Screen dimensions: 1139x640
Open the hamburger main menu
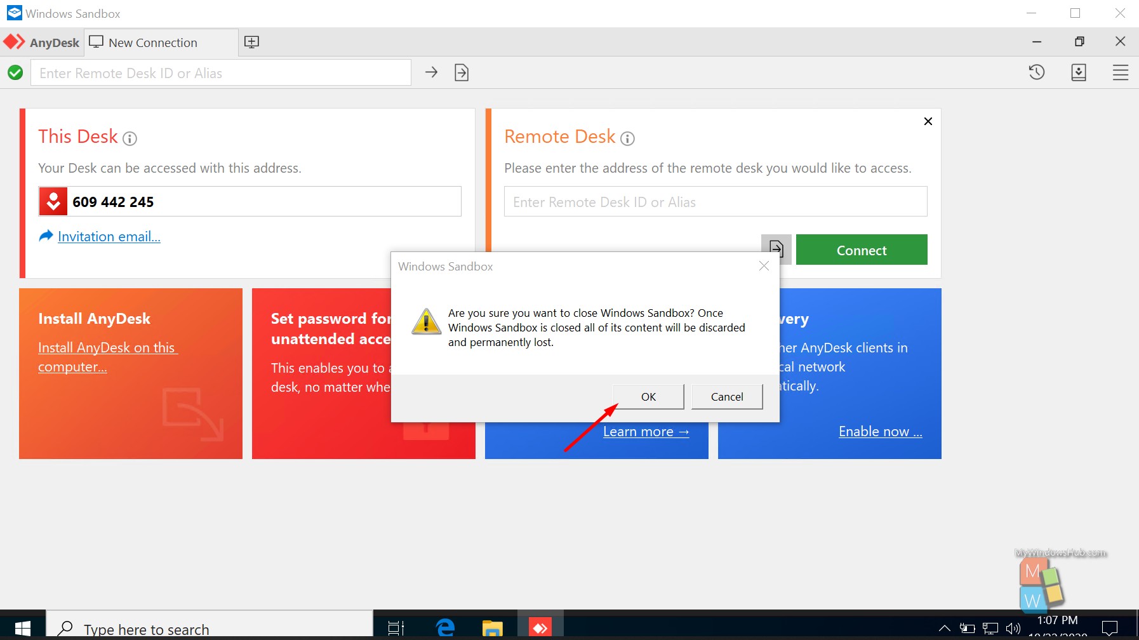[1121, 72]
